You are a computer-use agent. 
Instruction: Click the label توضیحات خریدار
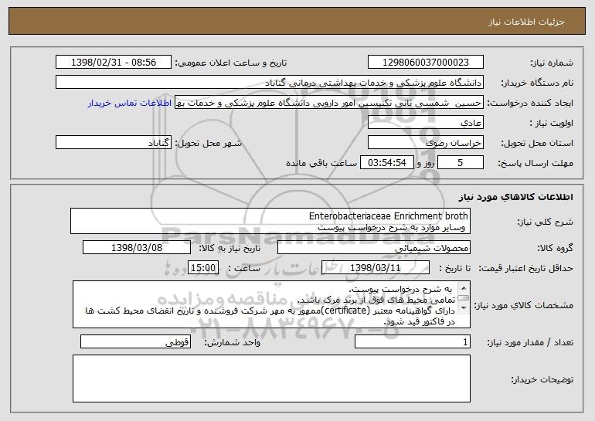(542, 379)
